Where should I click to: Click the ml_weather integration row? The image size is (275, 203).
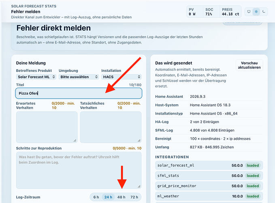[209, 196]
